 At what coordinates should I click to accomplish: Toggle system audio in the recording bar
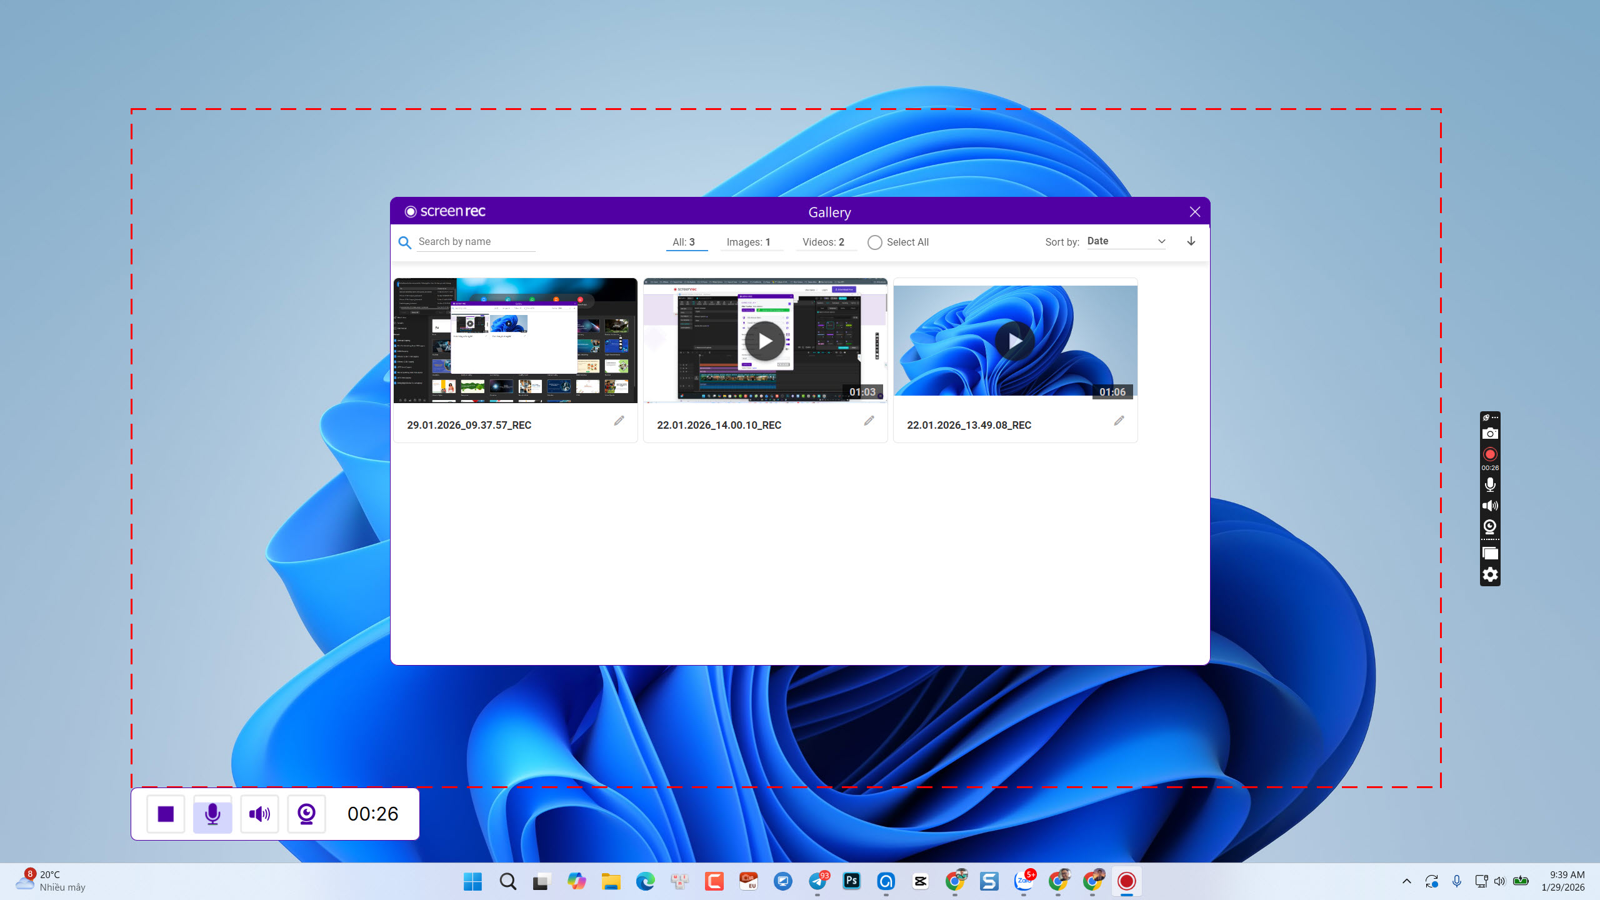(x=259, y=814)
